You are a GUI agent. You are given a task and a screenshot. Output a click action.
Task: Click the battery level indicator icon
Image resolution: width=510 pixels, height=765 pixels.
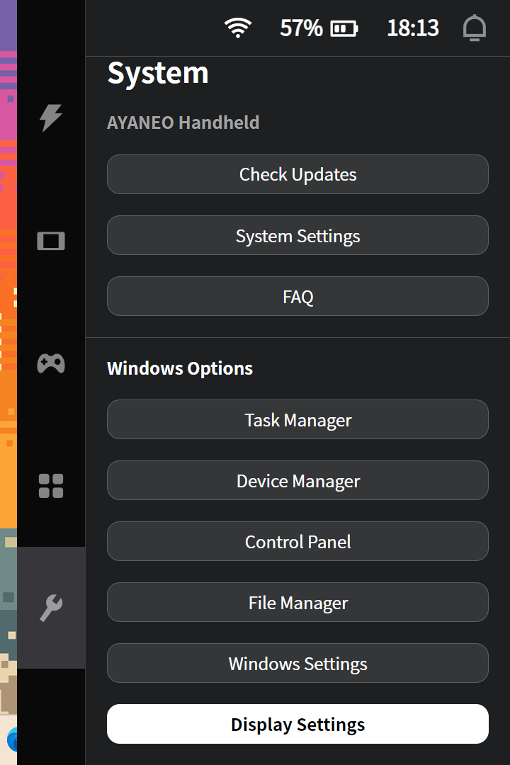(344, 29)
